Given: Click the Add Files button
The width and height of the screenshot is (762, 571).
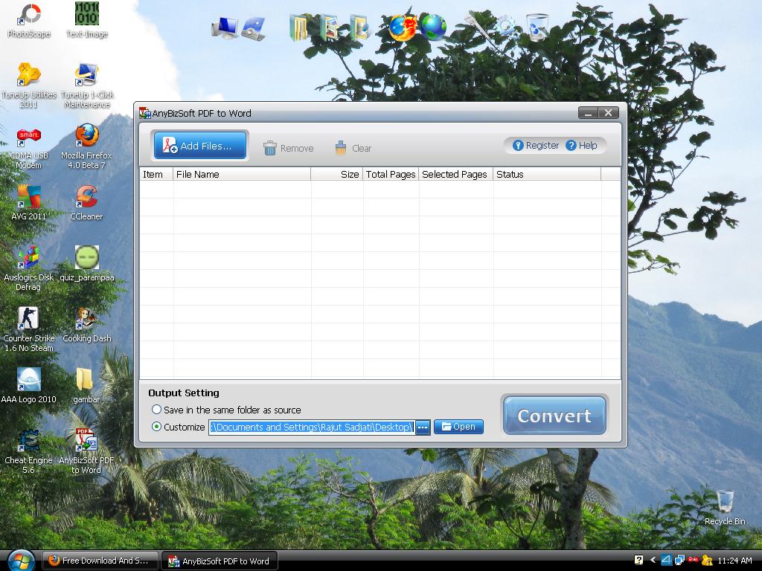Looking at the screenshot, I should coord(199,145).
